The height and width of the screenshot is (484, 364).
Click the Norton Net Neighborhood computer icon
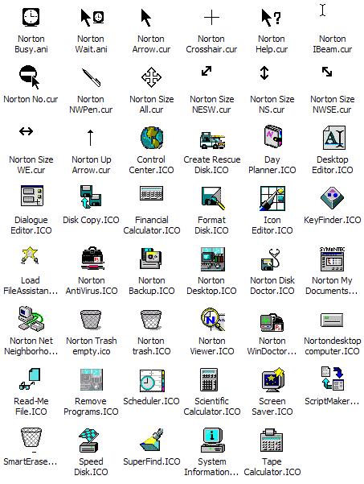pos(31,318)
